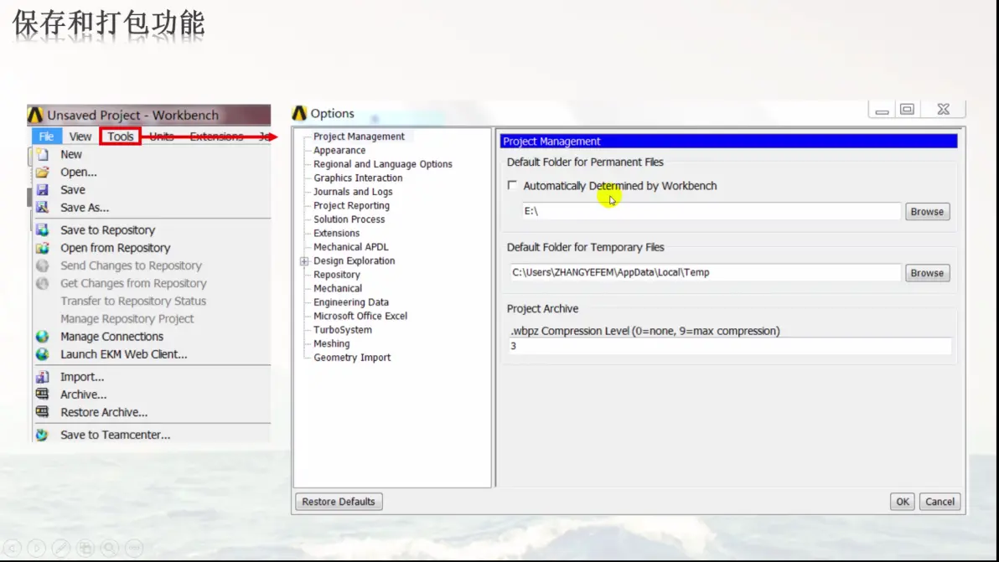
Task: Click the .wbpz compression level field
Action: (x=730, y=346)
